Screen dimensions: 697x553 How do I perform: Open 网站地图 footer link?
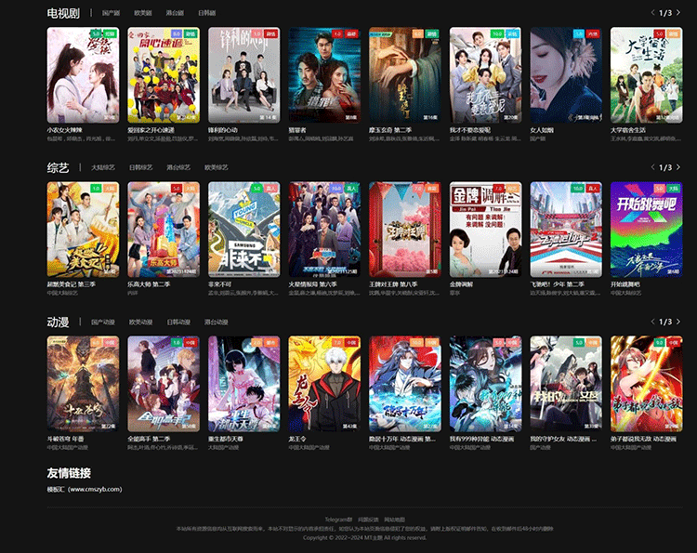click(394, 520)
